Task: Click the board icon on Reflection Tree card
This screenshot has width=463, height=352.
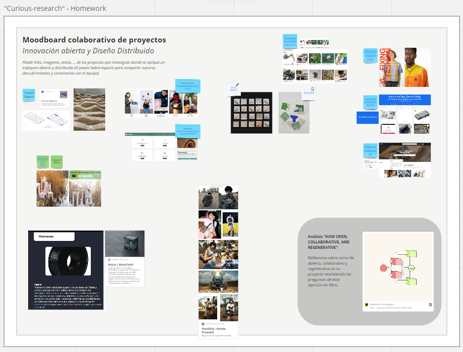Action: coord(430,305)
